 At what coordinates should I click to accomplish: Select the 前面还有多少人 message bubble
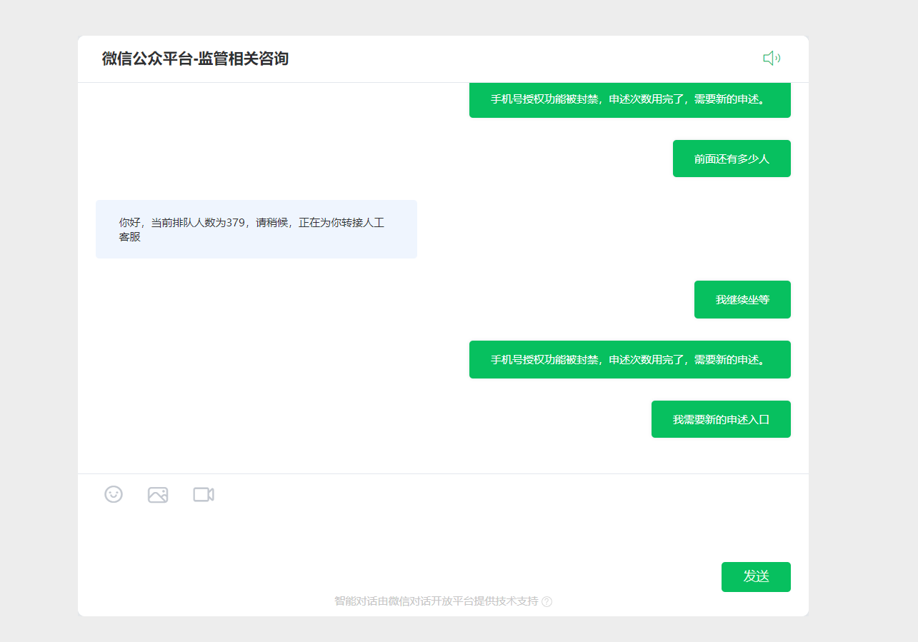point(732,159)
